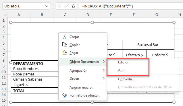Choose Cortar from the context menu
This screenshot has width=183, height=106.
(x=83, y=37)
